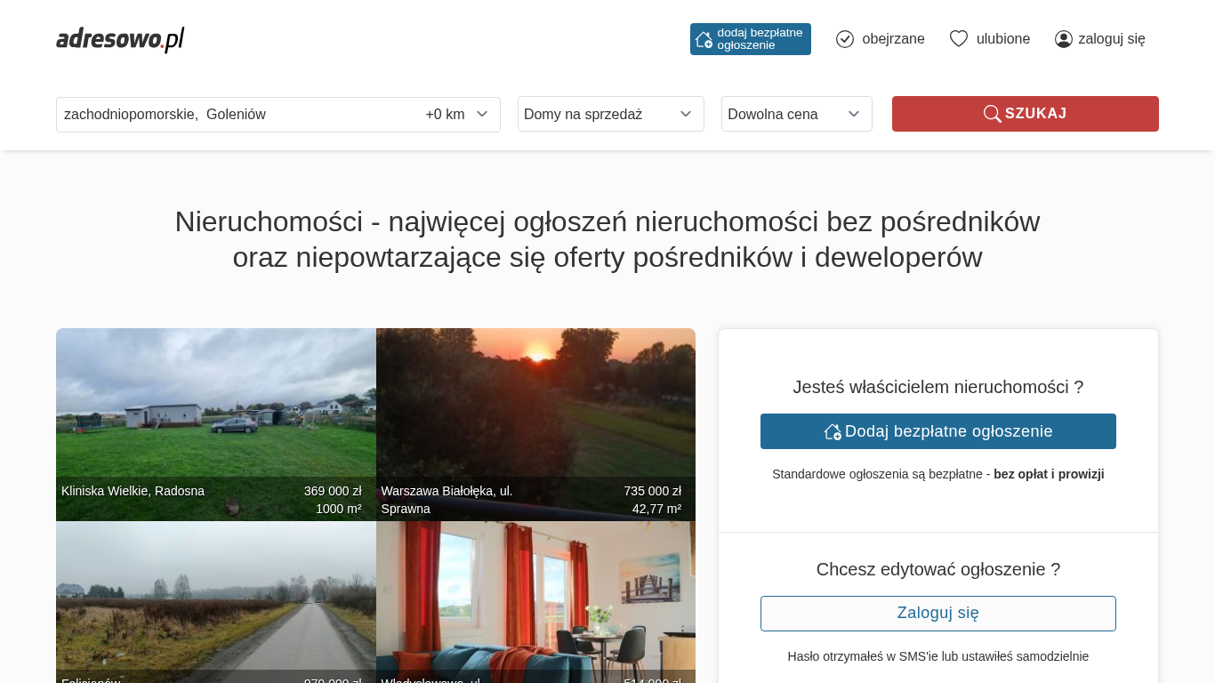Click the magnifier icon in SZUKAJ button

click(992, 114)
